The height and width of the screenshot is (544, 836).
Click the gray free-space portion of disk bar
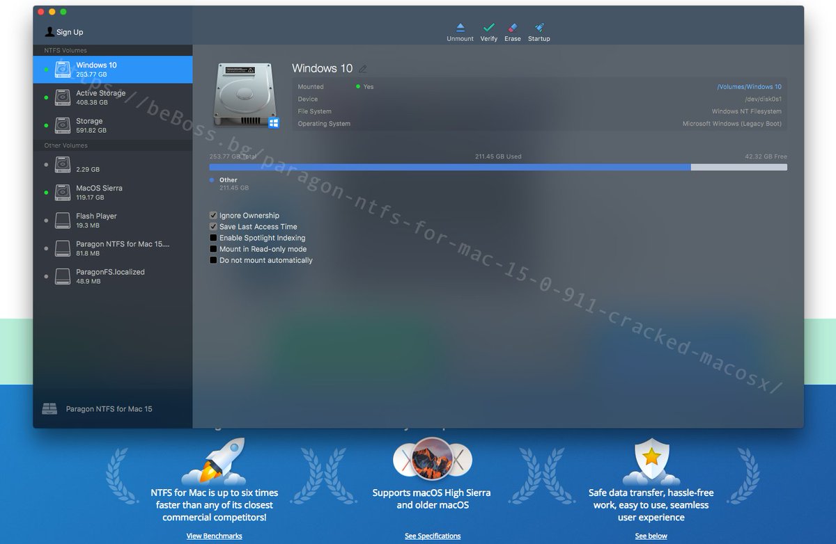(739, 167)
